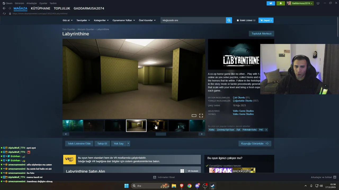Image resolution: width=339 pixels, height=190 pixels.
Task: Show hidden system tray icons
Action: (x=305, y=186)
